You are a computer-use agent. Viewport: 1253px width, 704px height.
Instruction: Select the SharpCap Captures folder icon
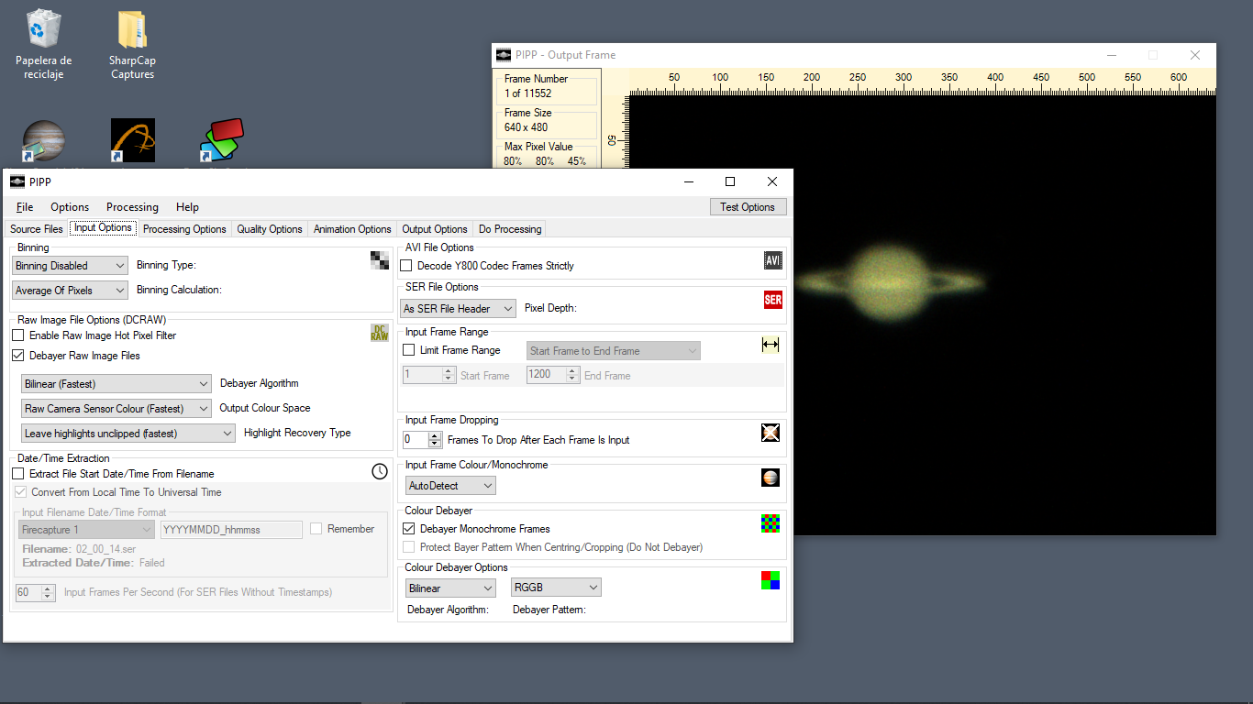tap(132, 45)
